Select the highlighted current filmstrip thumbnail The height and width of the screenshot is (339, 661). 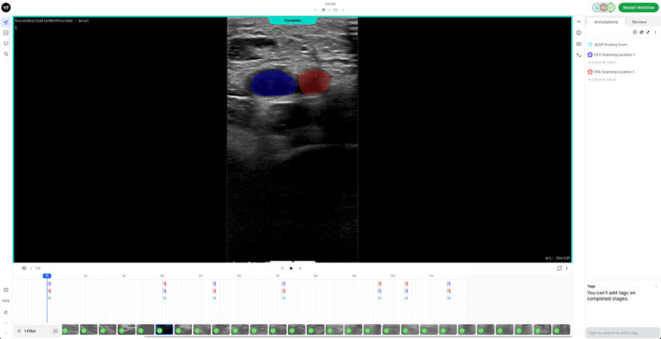click(164, 329)
